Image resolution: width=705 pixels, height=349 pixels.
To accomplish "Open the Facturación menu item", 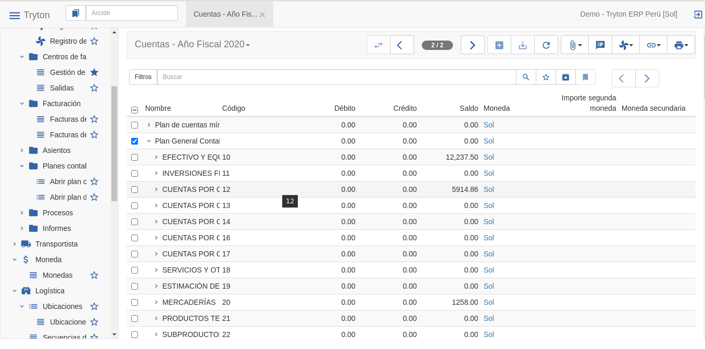I will pos(61,104).
